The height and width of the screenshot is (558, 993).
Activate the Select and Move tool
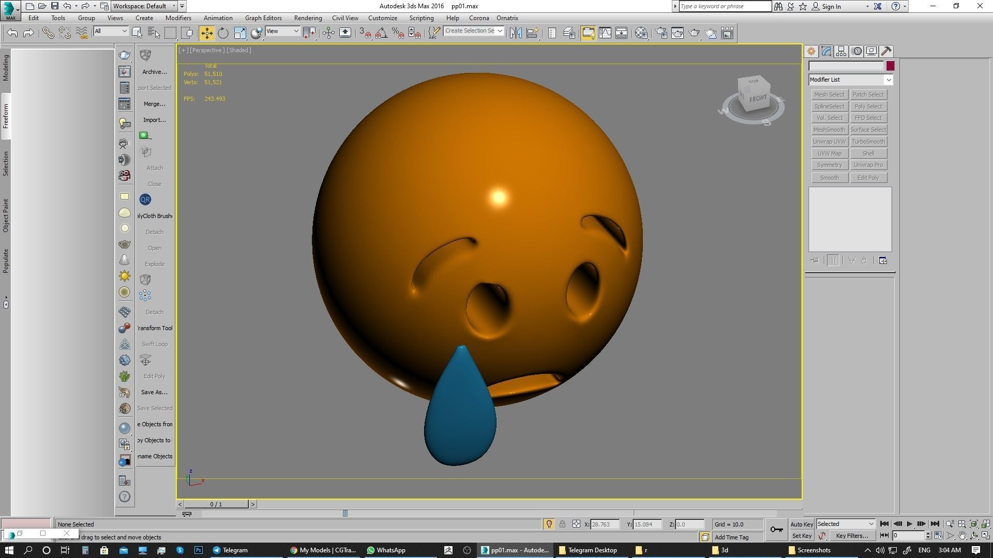[206, 33]
